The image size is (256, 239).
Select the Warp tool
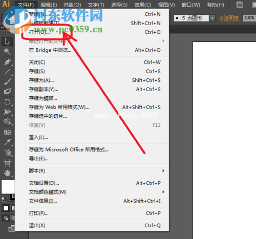pos(7,112)
